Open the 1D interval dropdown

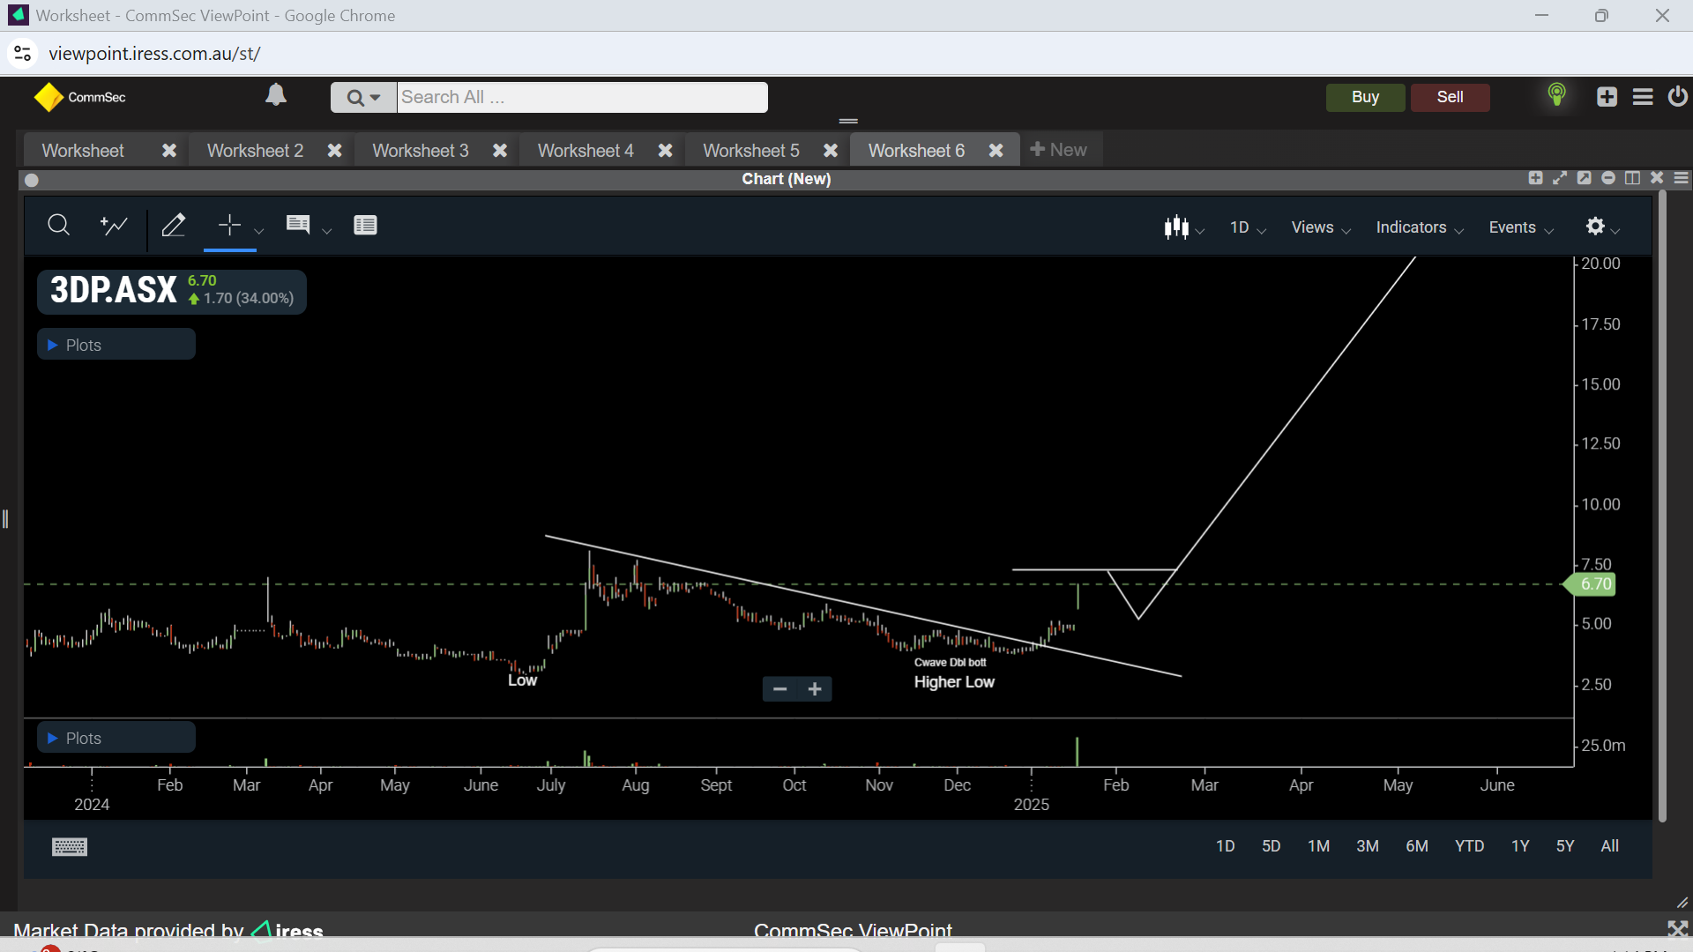pyautogui.click(x=1248, y=227)
